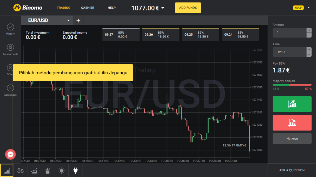The width and height of the screenshot is (316, 177).
Task: Click the Hotkeys button
Action: coord(292,139)
